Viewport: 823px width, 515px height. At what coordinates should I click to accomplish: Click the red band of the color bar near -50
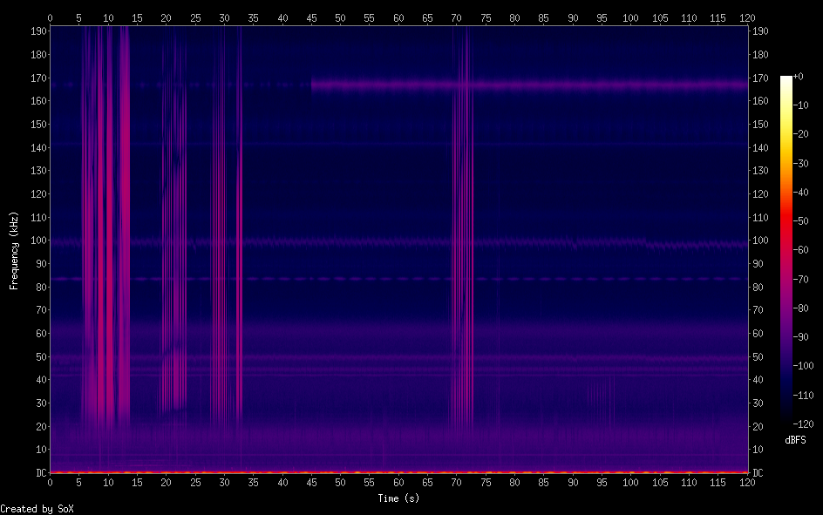[x=786, y=220]
